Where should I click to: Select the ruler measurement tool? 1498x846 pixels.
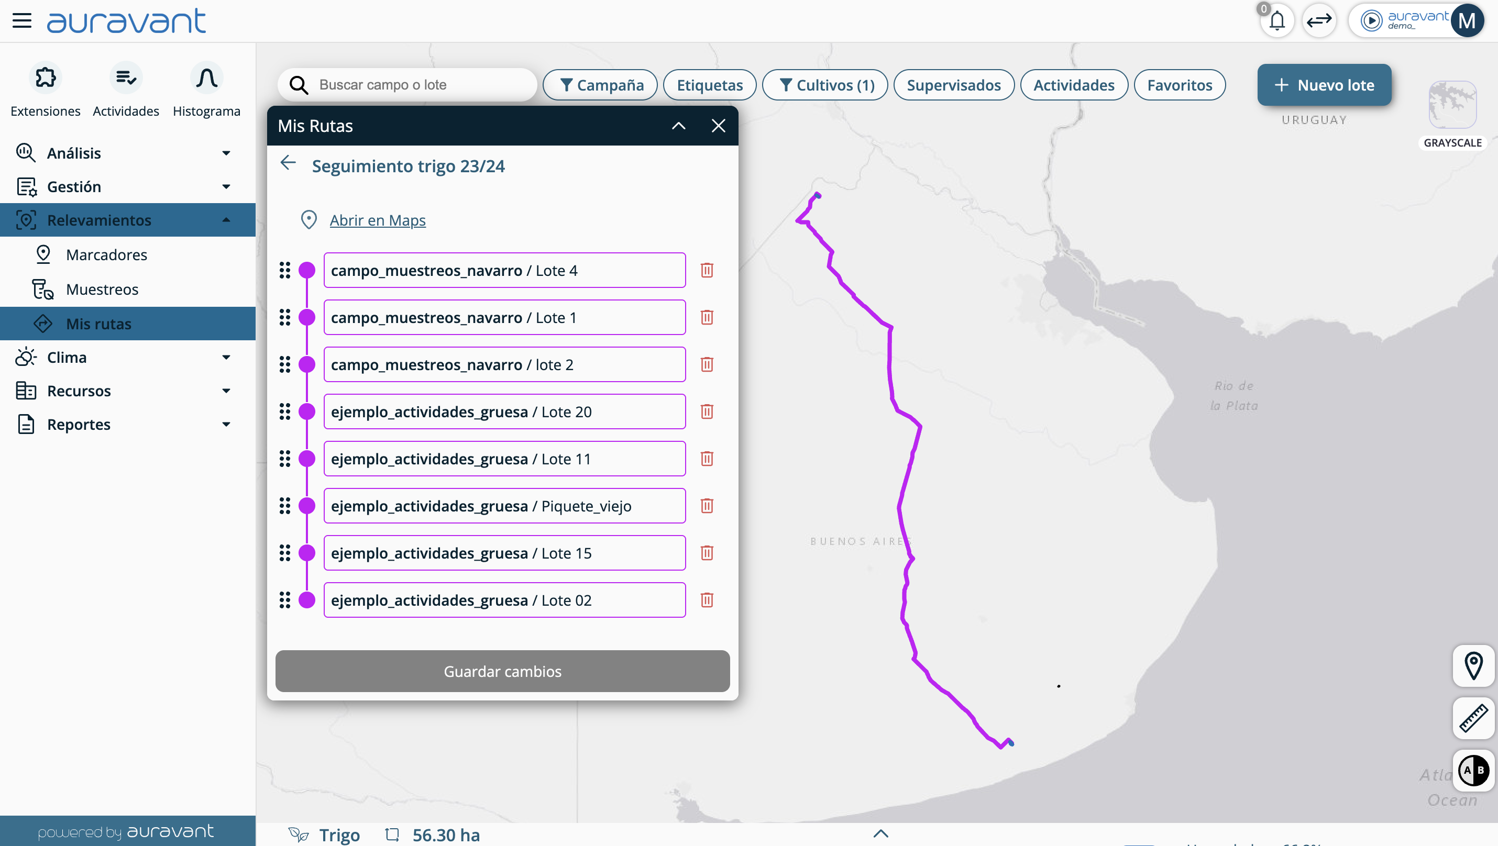click(x=1473, y=718)
